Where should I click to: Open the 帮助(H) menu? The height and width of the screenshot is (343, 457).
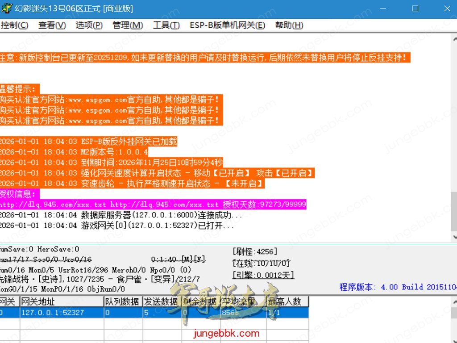(289, 25)
